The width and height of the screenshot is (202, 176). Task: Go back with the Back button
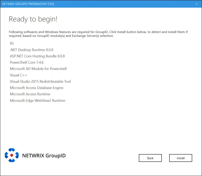click(x=150, y=158)
